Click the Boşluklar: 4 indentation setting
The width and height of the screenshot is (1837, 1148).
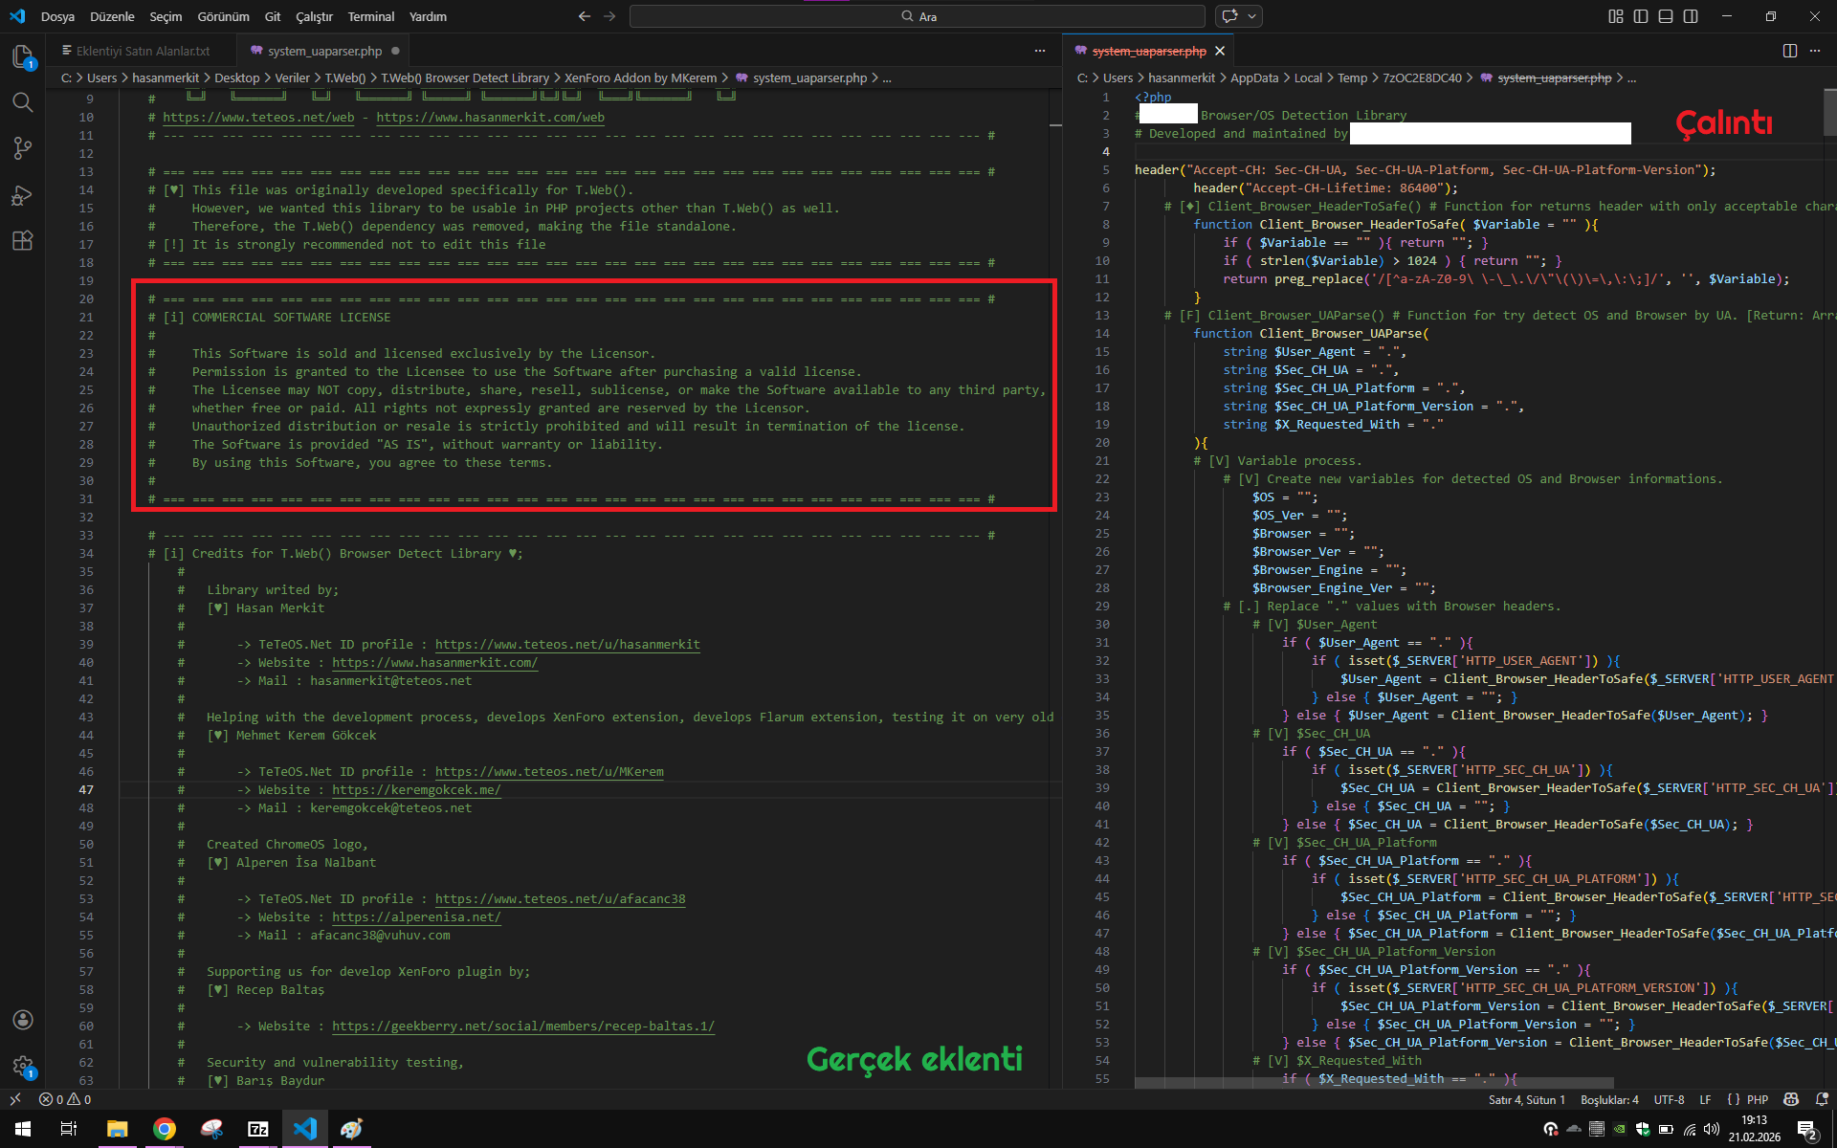click(x=1609, y=1100)
